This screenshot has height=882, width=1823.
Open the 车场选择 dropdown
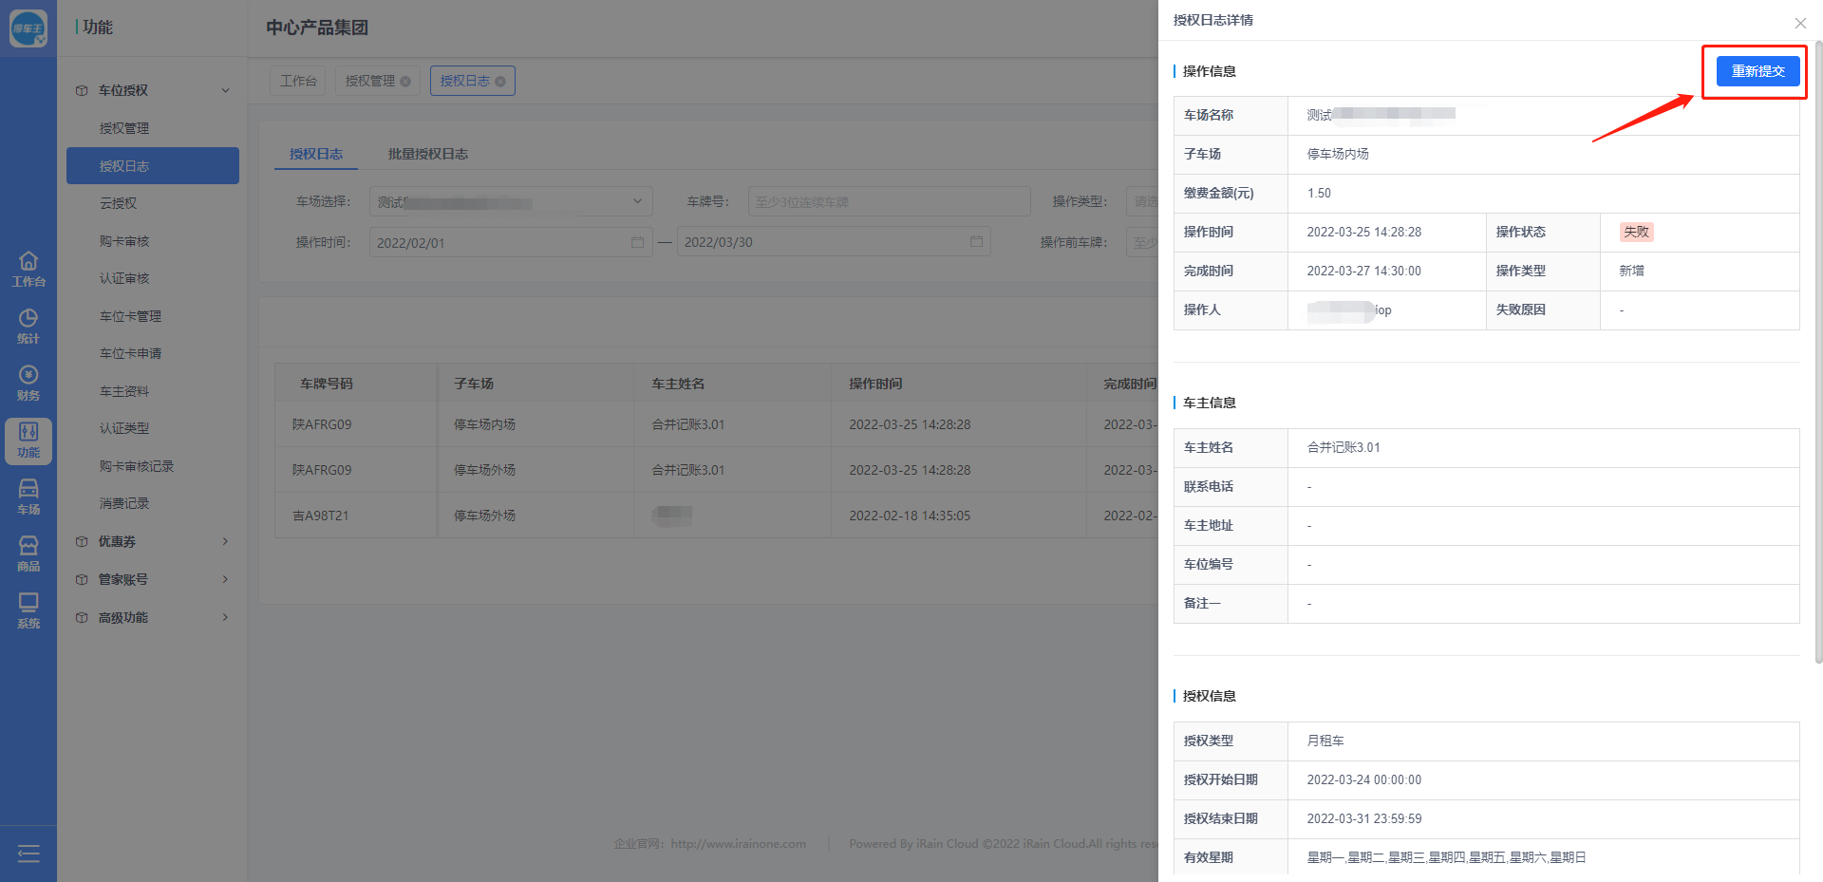pyautogui.click(x=511, y=202)
